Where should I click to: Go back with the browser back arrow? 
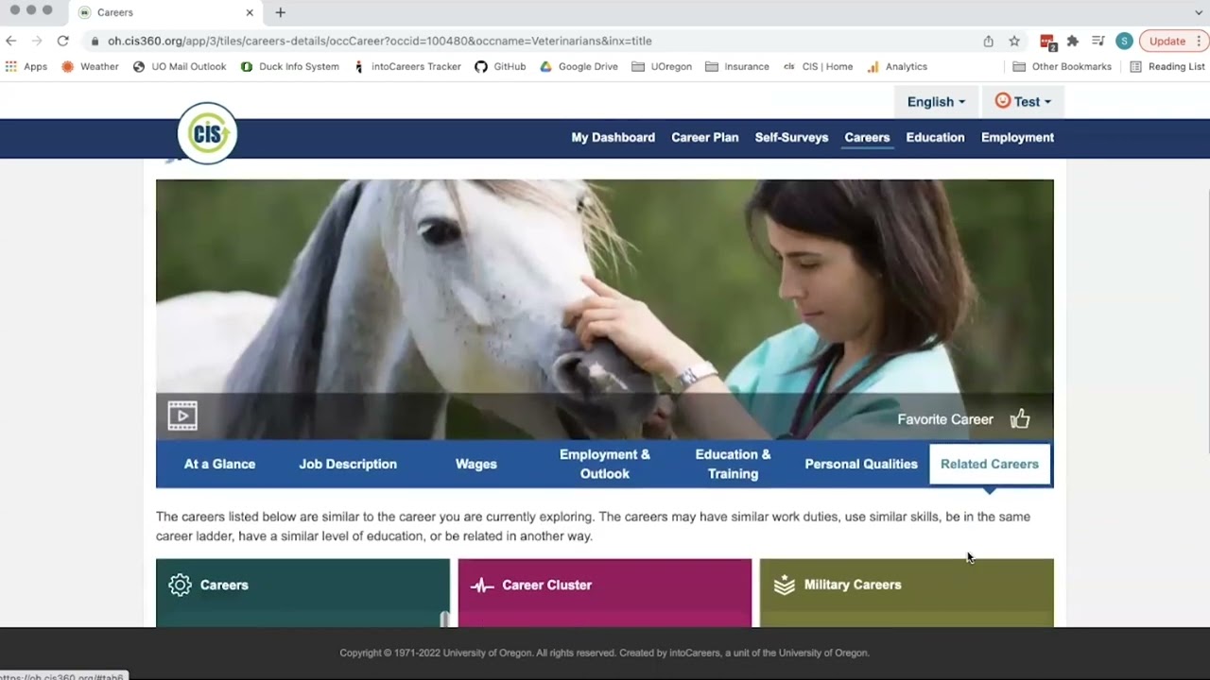pyautogui.click(x=11, y=41)
